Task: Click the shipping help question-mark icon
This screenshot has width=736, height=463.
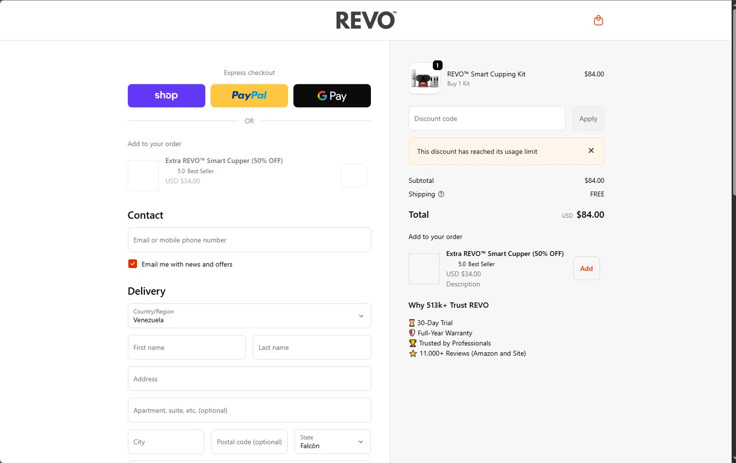Action: (441, 194)
